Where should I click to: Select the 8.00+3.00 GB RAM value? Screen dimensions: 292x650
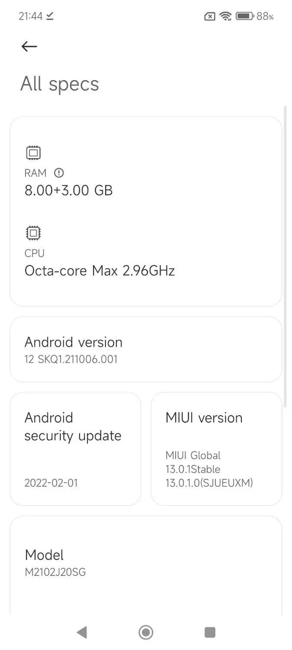click(x=68, y=190)
